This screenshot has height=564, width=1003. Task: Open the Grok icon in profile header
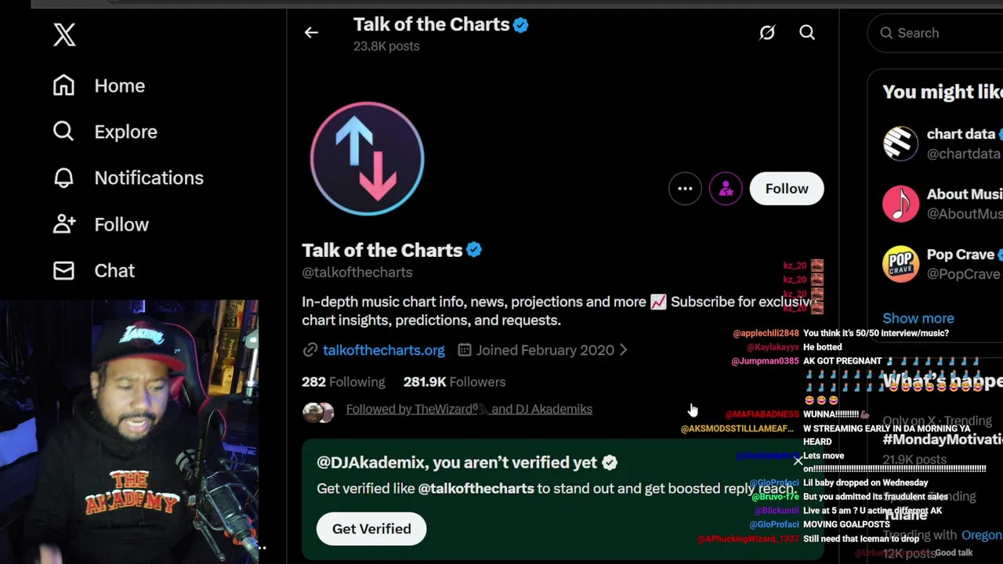[x=766, y=33]
